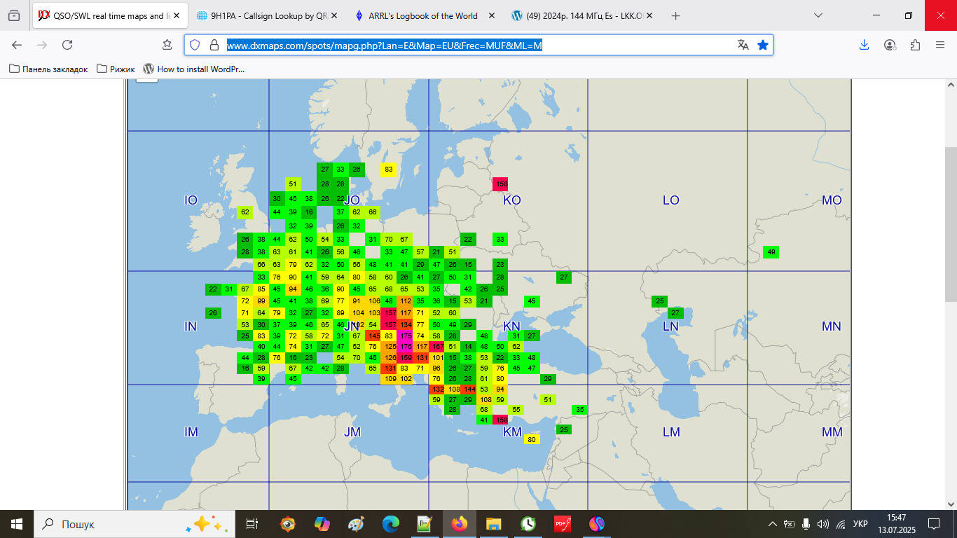The height and width of the screenshot is (538, 957).
Task: Click the translate page icon in address bar
Action: pos(743,45)
